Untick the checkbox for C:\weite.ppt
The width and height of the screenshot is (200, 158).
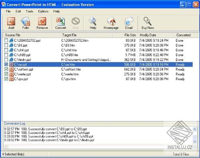tap(6, 74)
